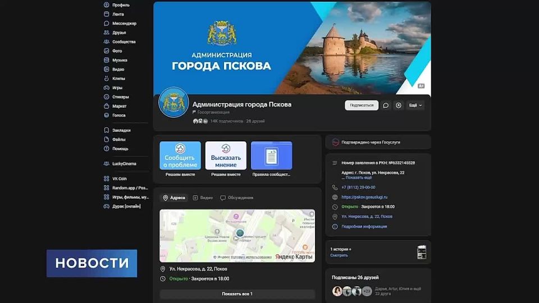The height and width of the screenshot is (303, 539).
Task: Click the Игры gamepad icon
Action: coord(107,88)
